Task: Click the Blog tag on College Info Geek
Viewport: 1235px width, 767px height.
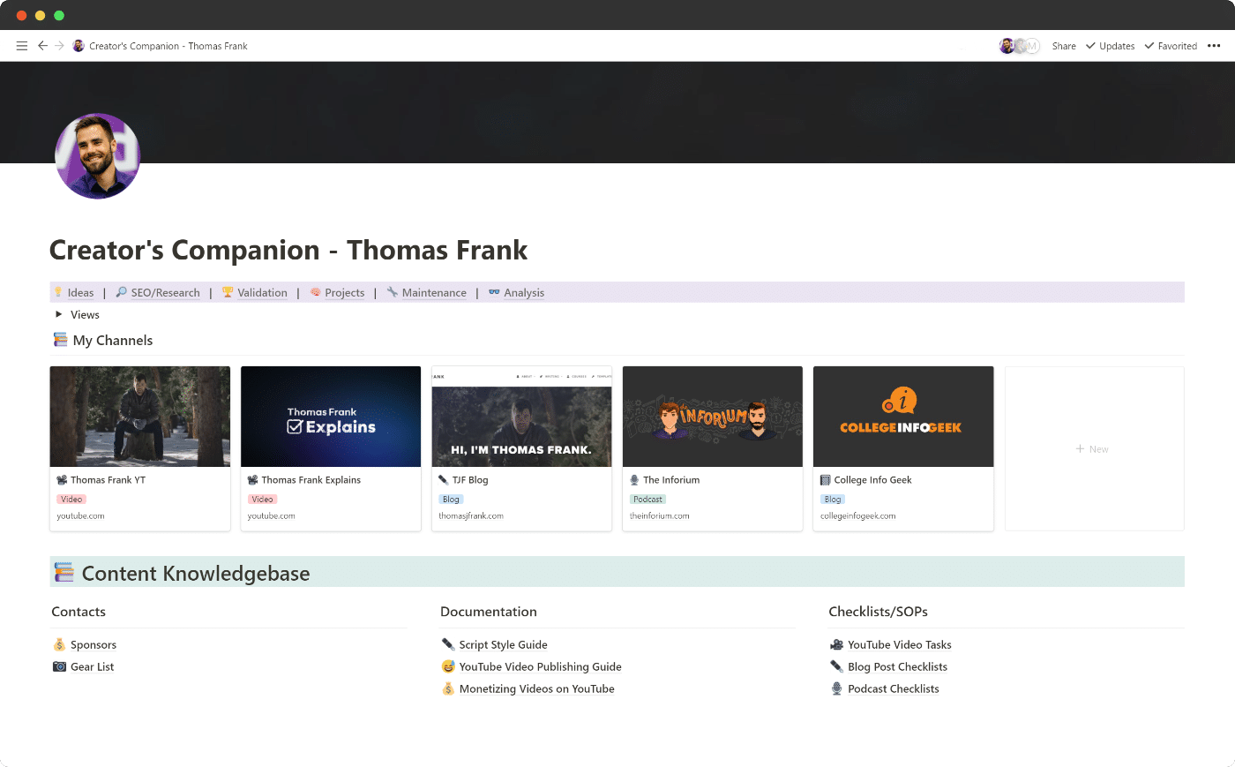Action: tap(833, 500)
